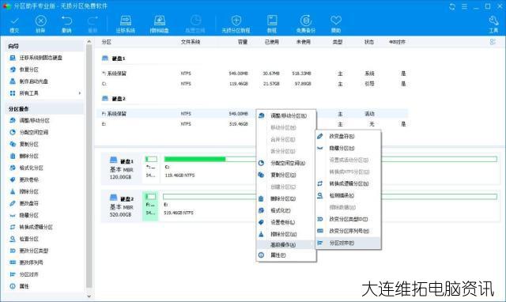Choose 改变分区序列号(N) in the advanced submenu

[348, 232]
